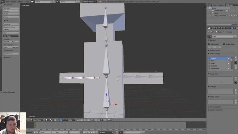Jump to the timeline start frame
The image size is (238, 134).
point(84,133)
